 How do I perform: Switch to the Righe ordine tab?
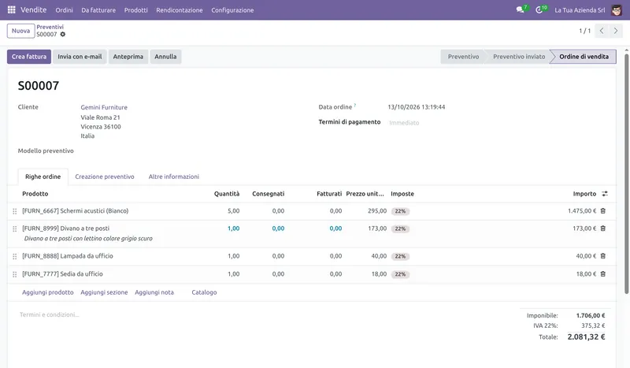coord(43,177)
